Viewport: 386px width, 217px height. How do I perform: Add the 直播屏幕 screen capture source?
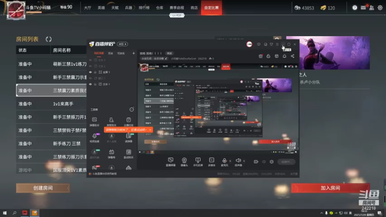pyautogui.click(x=171, y=162)
